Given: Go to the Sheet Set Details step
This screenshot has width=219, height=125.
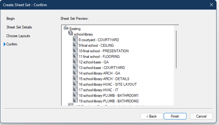Looking at the screenshot, I should [19, 27].
